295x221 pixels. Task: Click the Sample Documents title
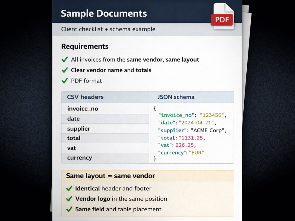tap(104, 14)
